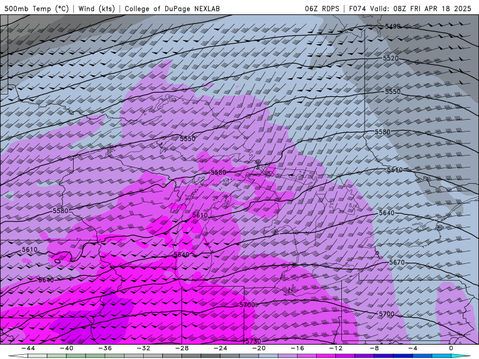Click the -20 colorbar tick label
This screenshot has width=479, height=359.
259,348
